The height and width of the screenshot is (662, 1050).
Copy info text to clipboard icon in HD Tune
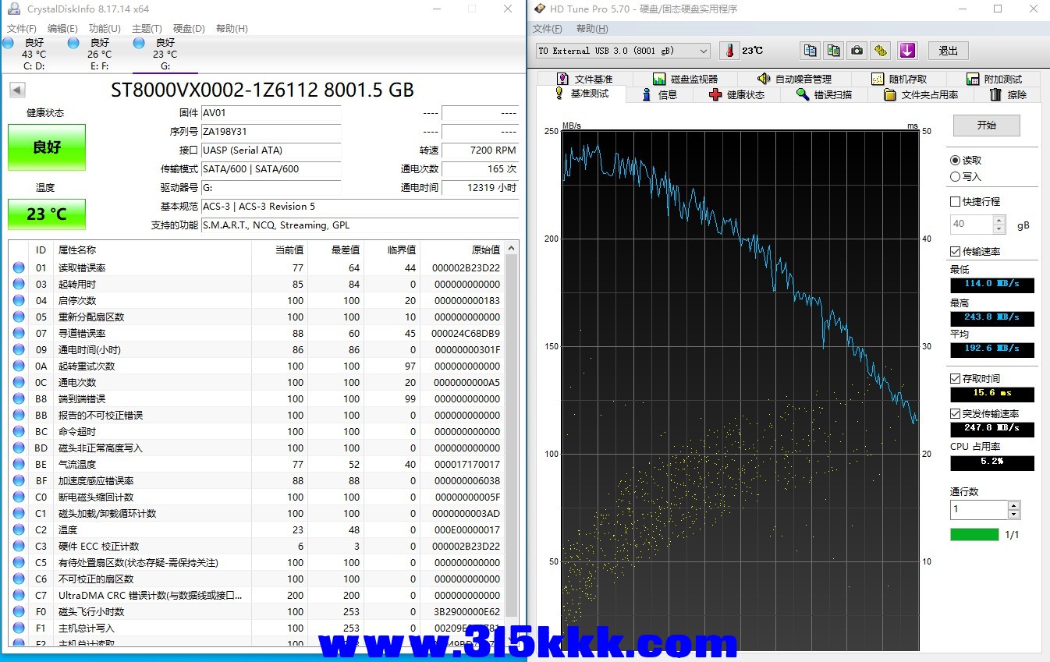pyautogui.click(x=811, y=51)
